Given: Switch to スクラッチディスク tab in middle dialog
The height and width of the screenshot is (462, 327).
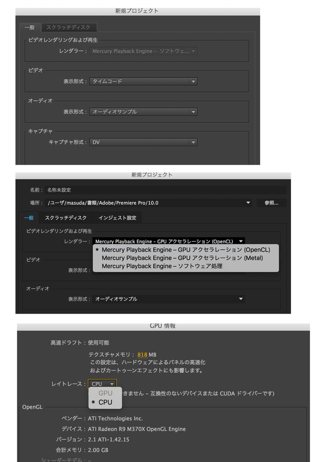Looking at the screenshot, I should tap(65, 218).
